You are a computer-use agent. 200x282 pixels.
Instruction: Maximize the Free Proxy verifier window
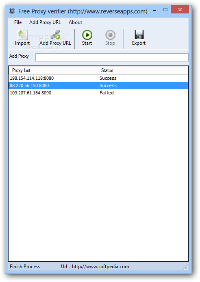click(165, 9)
